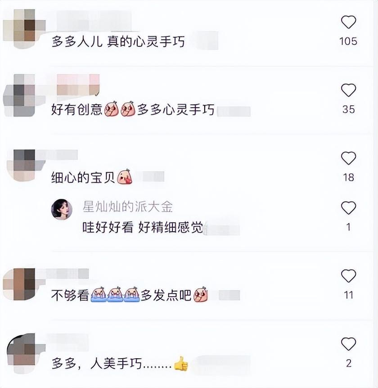Image resolution: width=378 pixels, height=388 pixels.
Task: Heart the 不够看 comment
Action: point(349,275)
